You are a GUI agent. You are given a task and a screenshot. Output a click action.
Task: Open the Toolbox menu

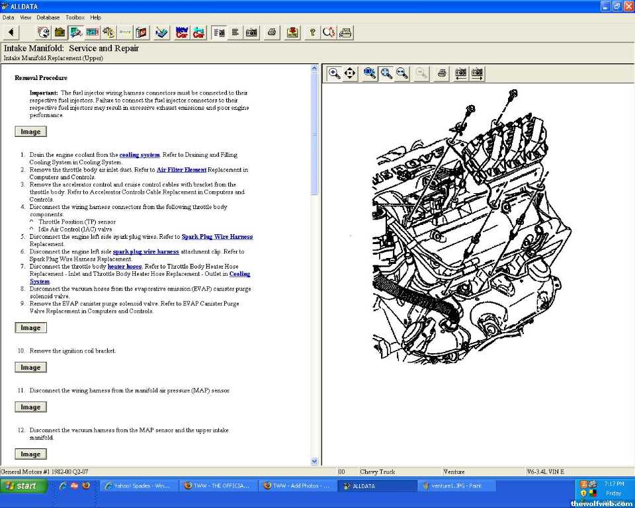[x=75, y=17]
